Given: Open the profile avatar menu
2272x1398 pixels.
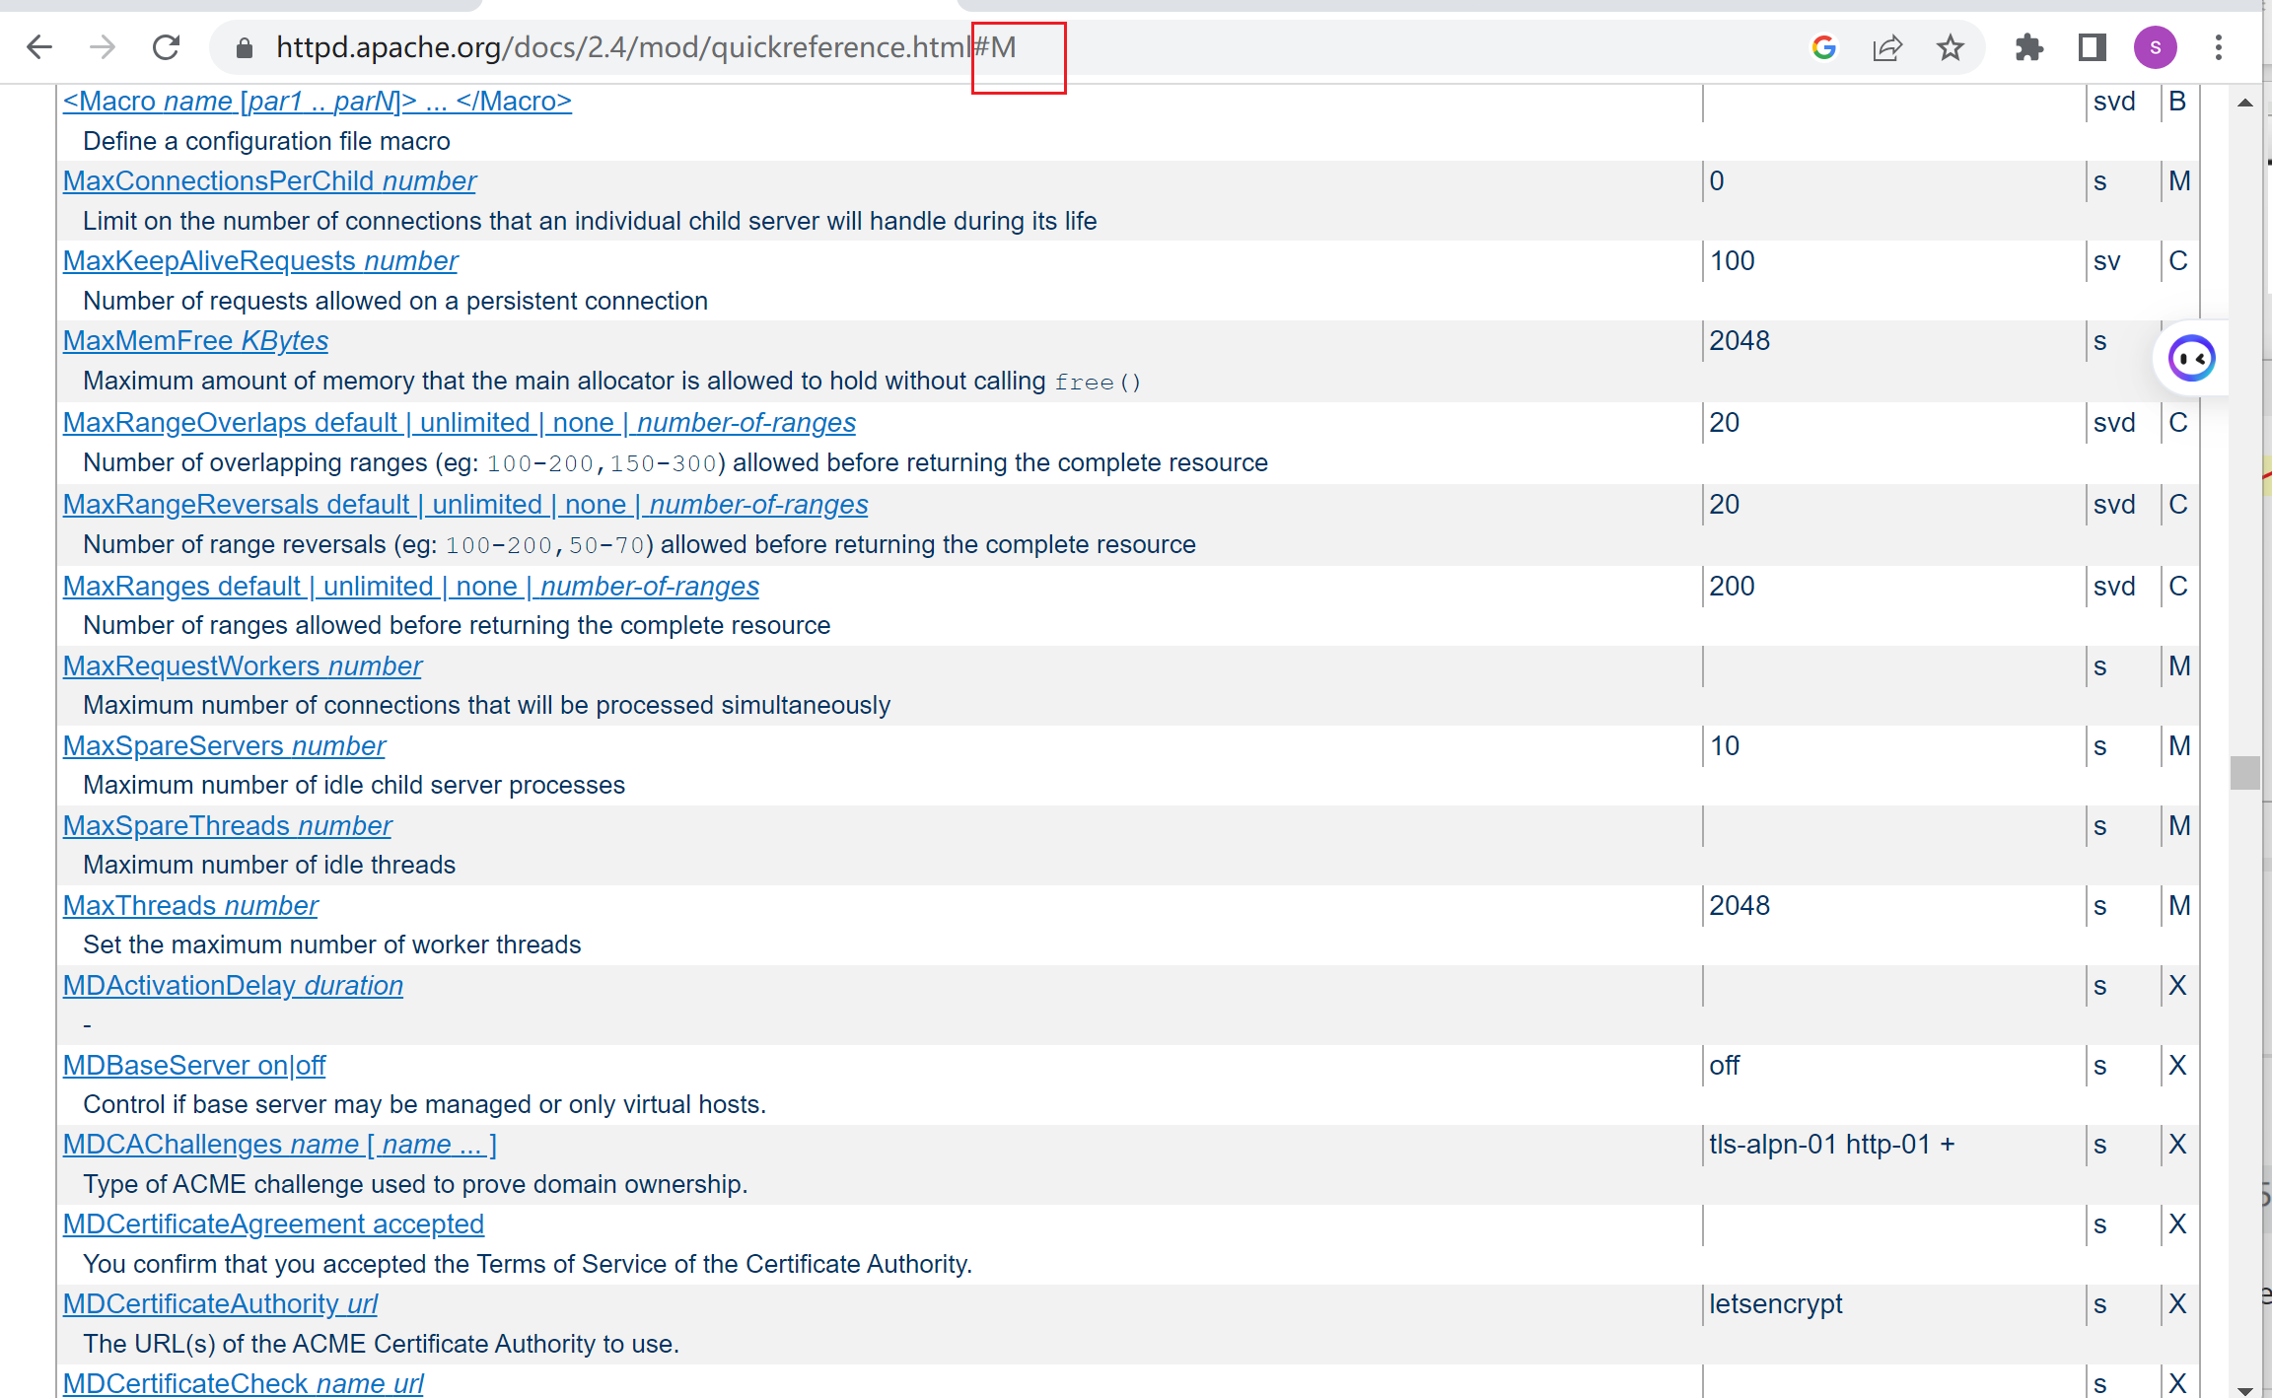Looking at the screenshot, I should 2155,47.
